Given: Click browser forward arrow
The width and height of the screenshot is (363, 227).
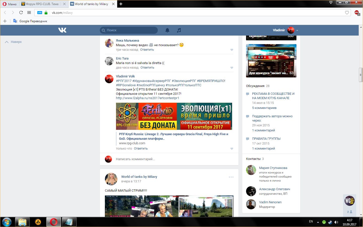Looking at the screenshot, I should pyautogui.click(x=13, y=12).
